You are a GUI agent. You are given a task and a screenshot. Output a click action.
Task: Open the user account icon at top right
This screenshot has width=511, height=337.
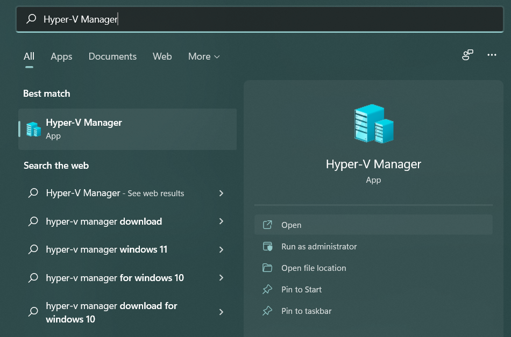click(467, 55)
